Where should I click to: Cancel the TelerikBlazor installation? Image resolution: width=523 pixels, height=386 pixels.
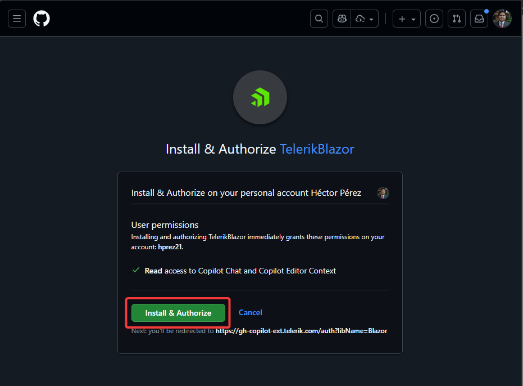click(x=250, y=312)
